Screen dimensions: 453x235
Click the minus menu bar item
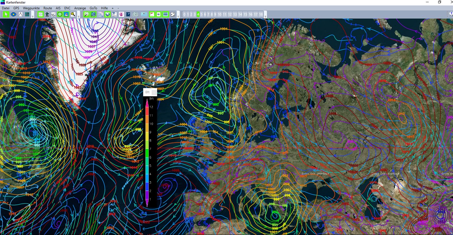coord(118,8)
